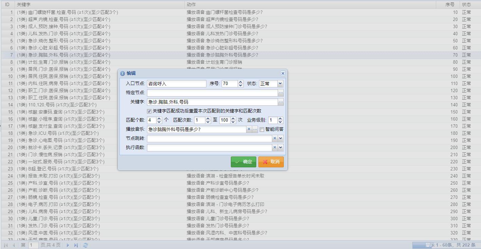Uncheck the keyword reset after match checkbox

pos(149,111)
